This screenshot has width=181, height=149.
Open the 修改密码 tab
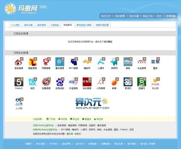(x=42, y=25)
